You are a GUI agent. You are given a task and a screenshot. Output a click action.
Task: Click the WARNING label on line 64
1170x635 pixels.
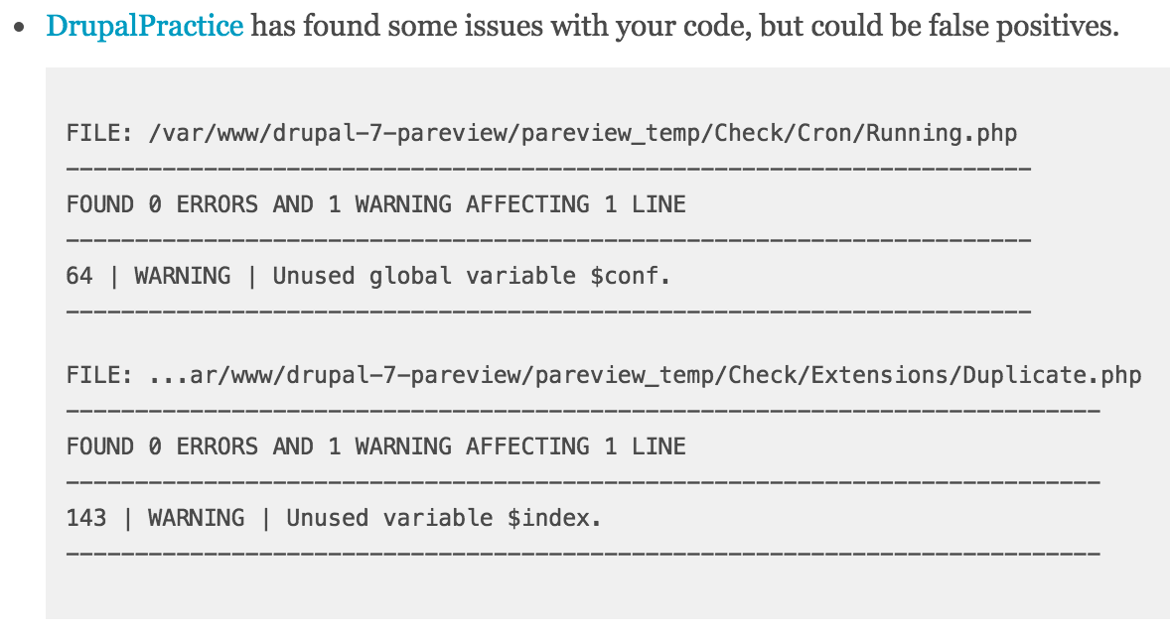(x=182, y=276)
